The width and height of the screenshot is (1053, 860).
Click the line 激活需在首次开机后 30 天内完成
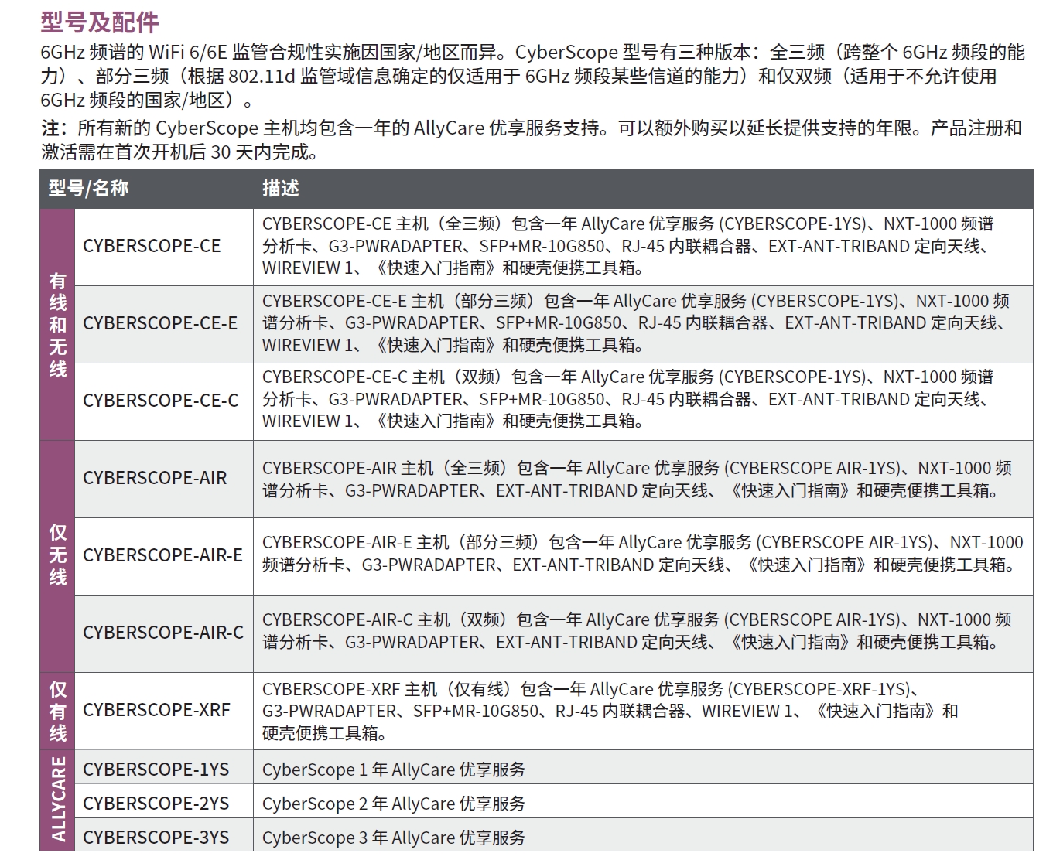click(x=179, y=152)
